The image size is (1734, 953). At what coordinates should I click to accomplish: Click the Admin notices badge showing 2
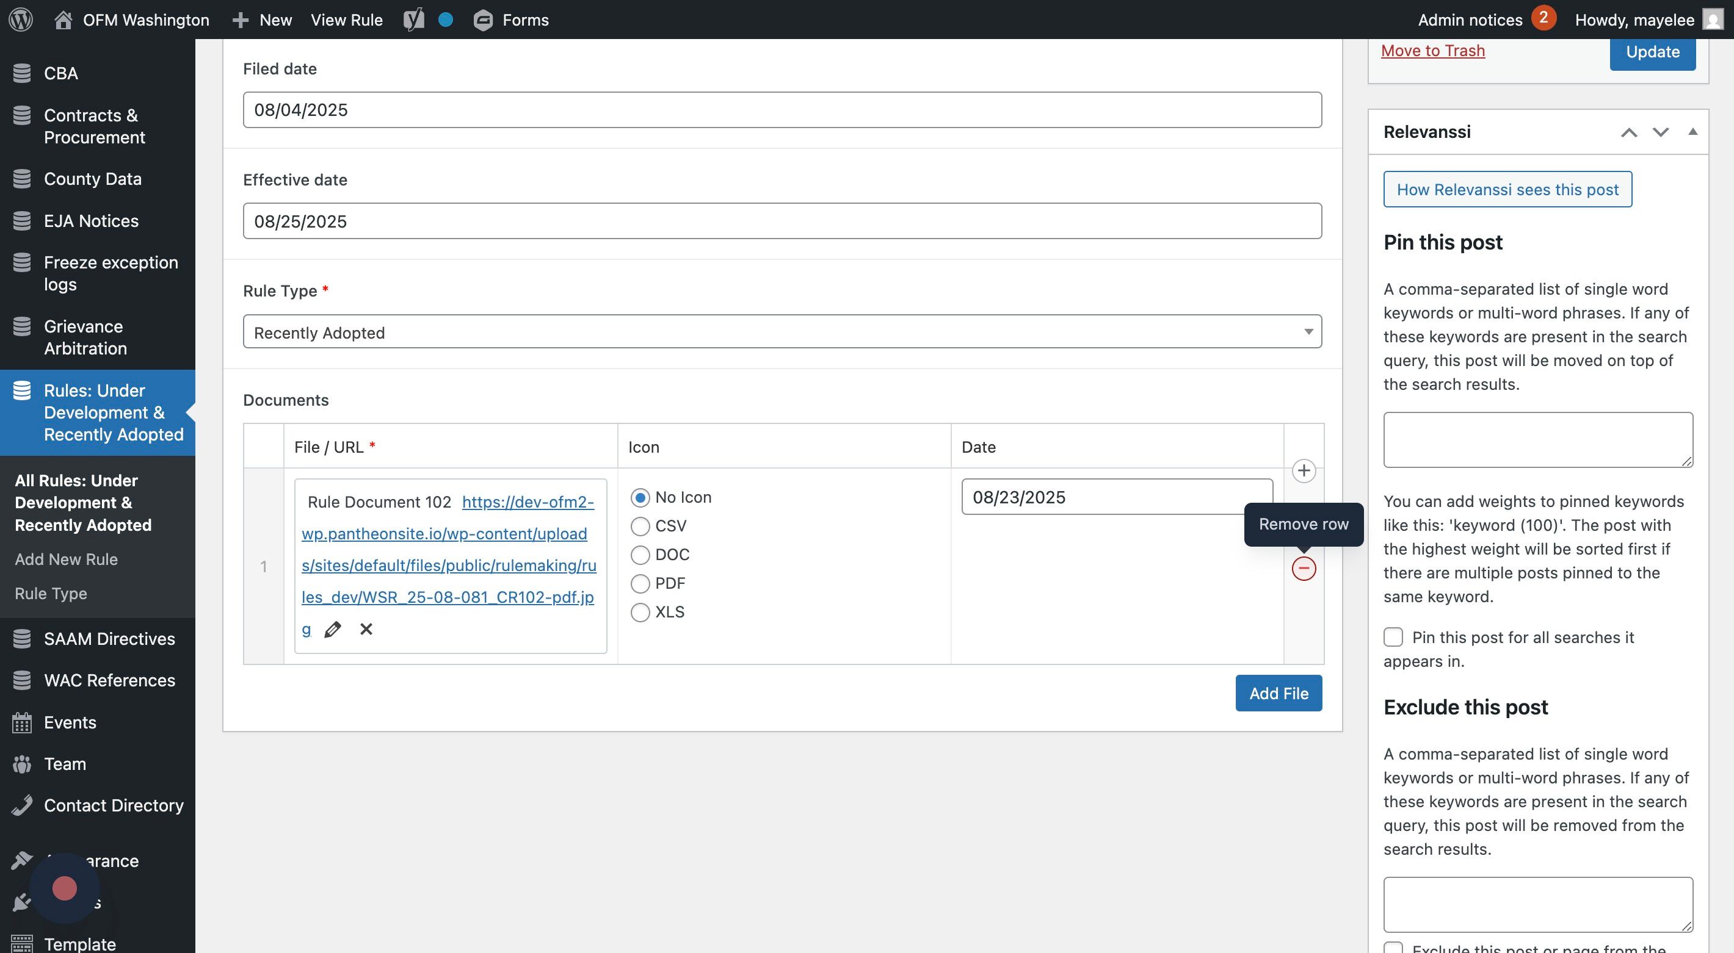(x=1543, y=18)
